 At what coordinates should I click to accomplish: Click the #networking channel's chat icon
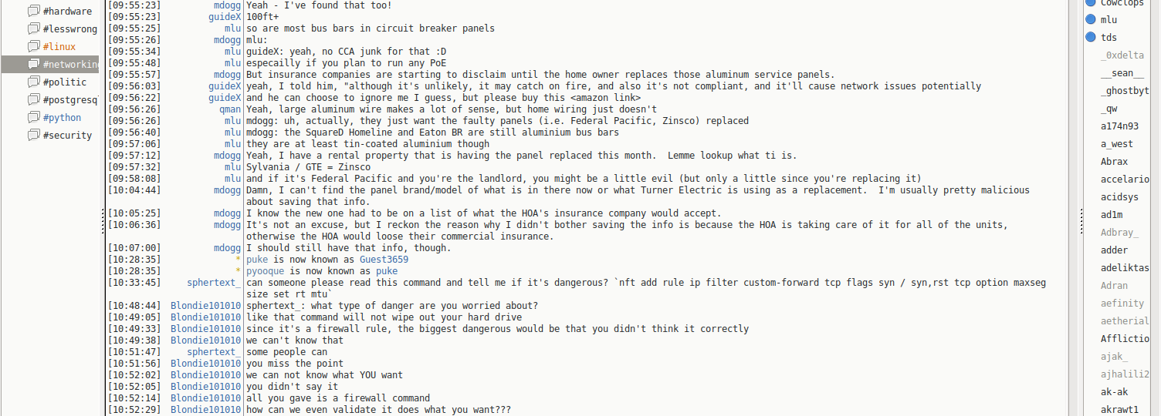[x=33, y=64]
